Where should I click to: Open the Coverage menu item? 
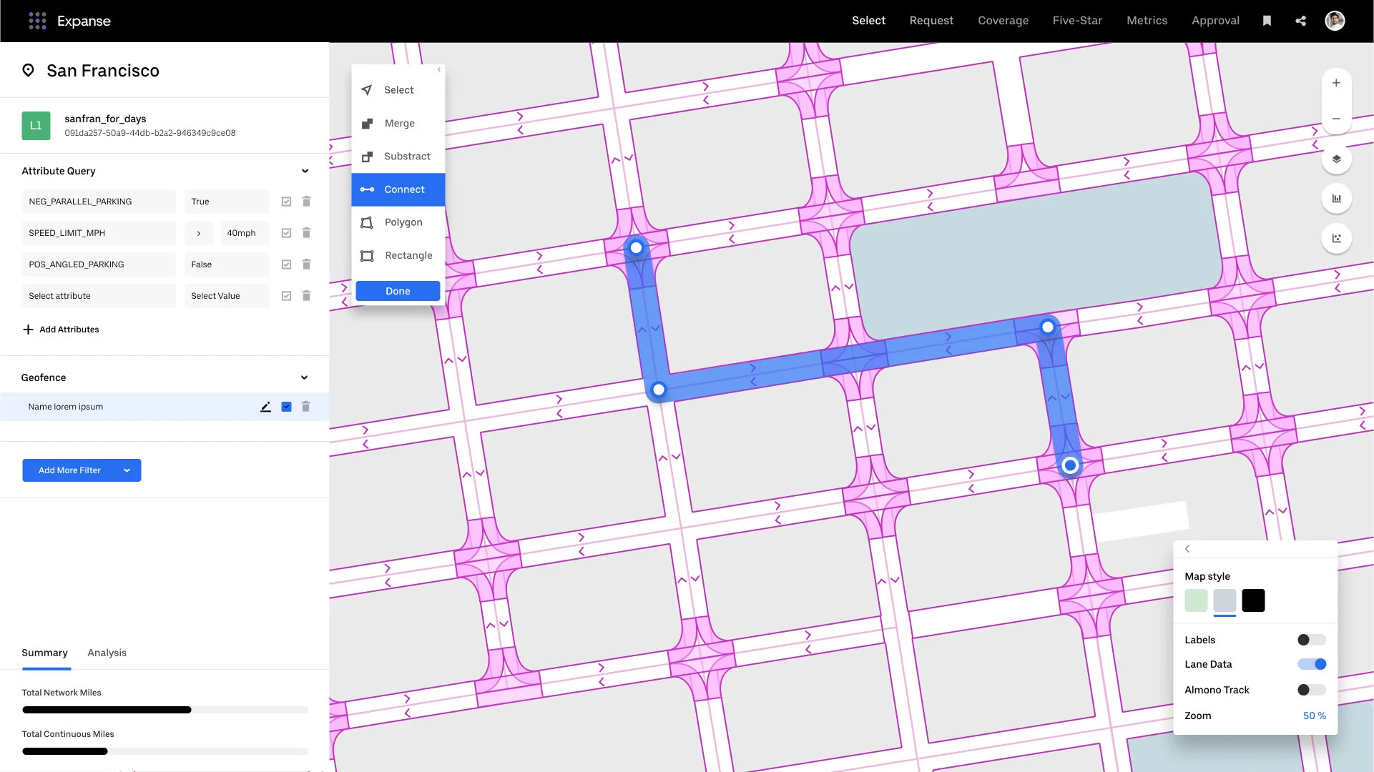1003,21
